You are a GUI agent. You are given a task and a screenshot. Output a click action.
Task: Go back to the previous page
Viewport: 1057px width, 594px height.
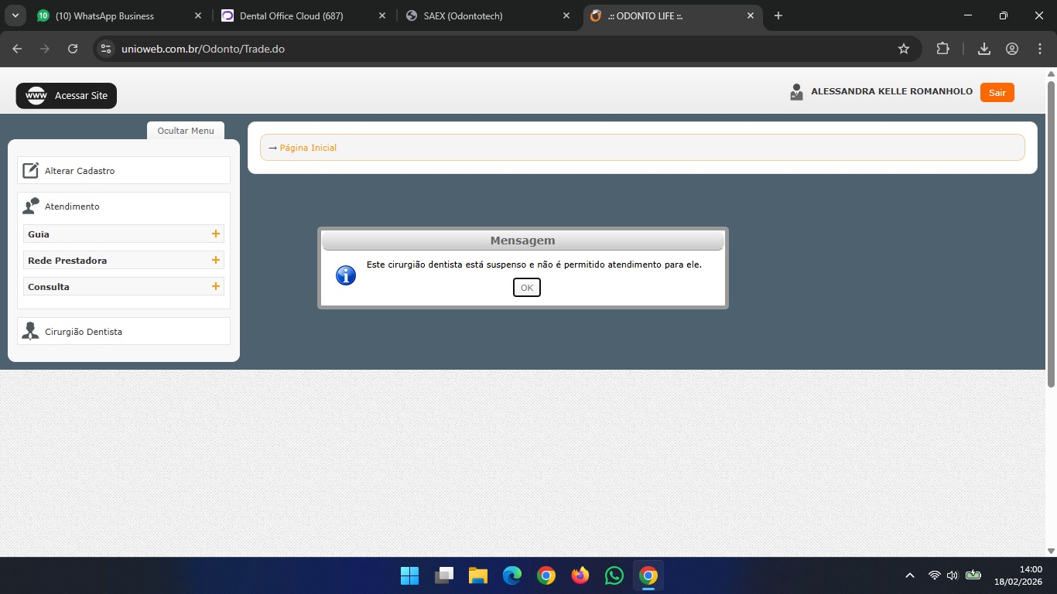[17, 49]
